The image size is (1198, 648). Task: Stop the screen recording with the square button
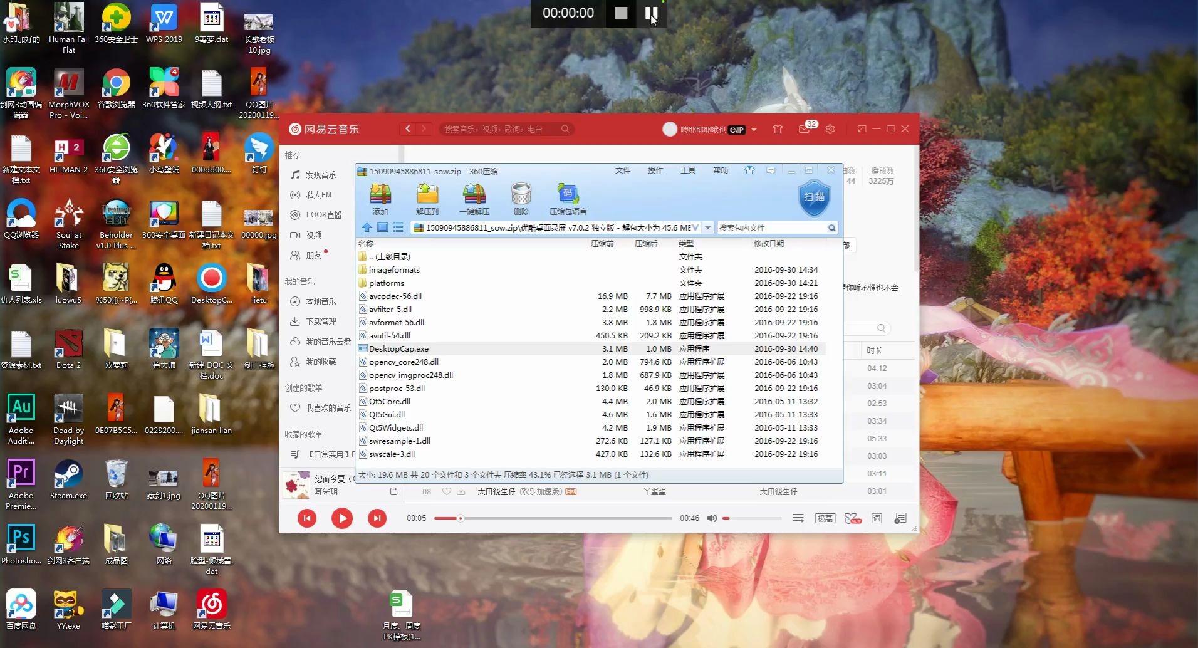point(621,13)
